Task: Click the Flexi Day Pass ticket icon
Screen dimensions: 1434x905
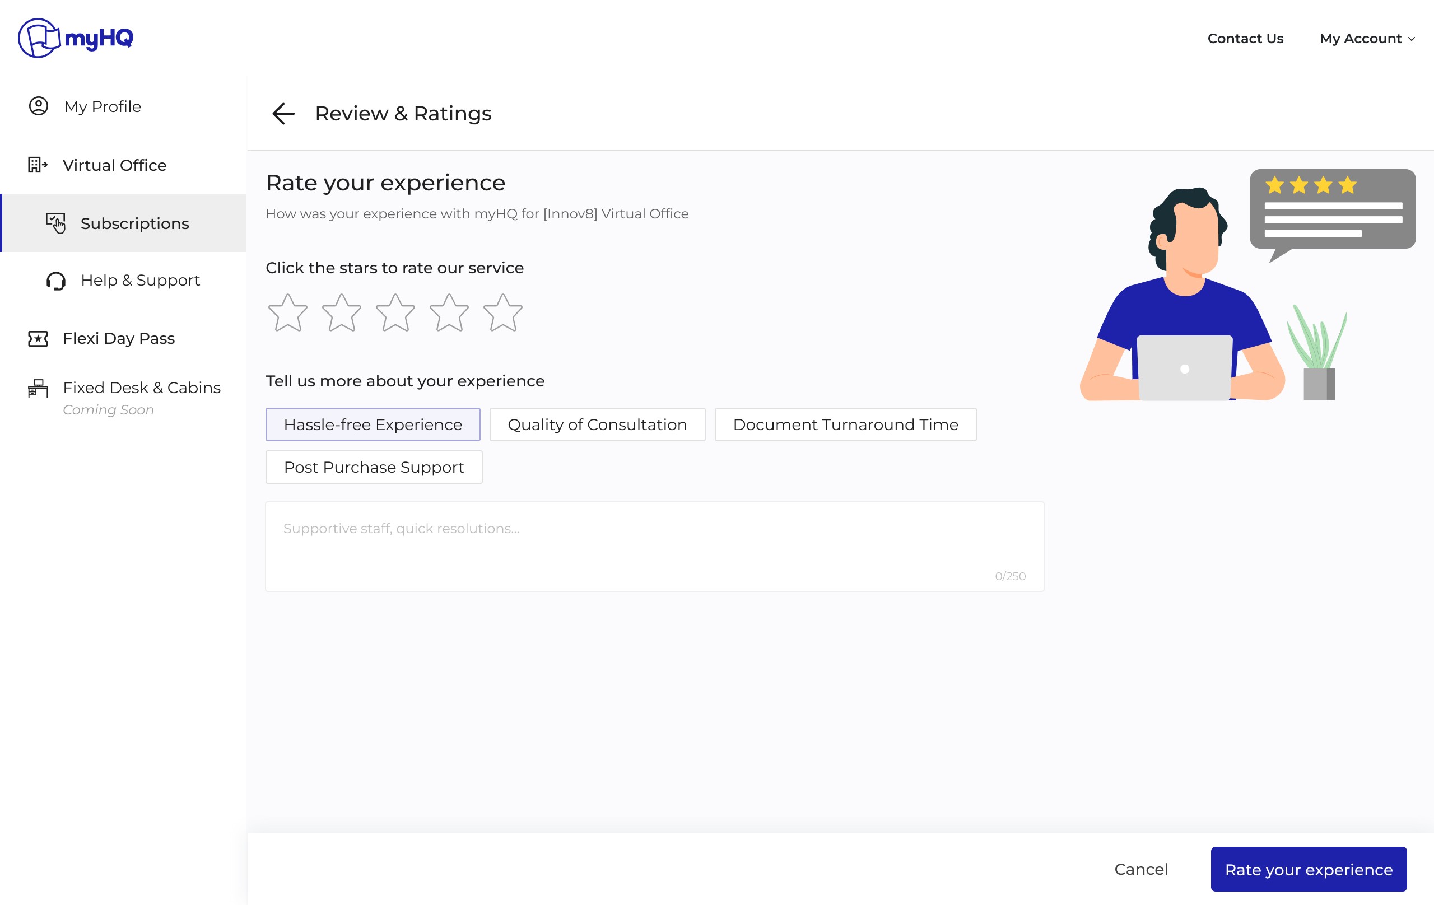Action: coord(38,338)
